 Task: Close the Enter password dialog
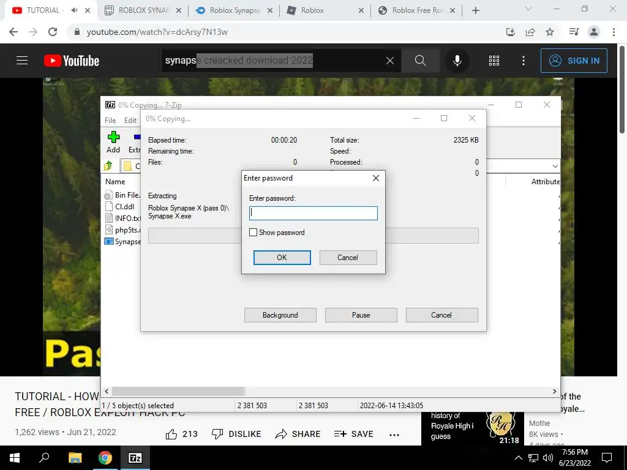[376, 178]
